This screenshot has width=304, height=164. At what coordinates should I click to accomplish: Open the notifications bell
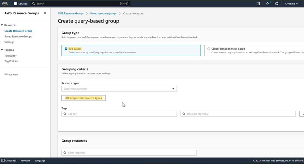point(267,4)
